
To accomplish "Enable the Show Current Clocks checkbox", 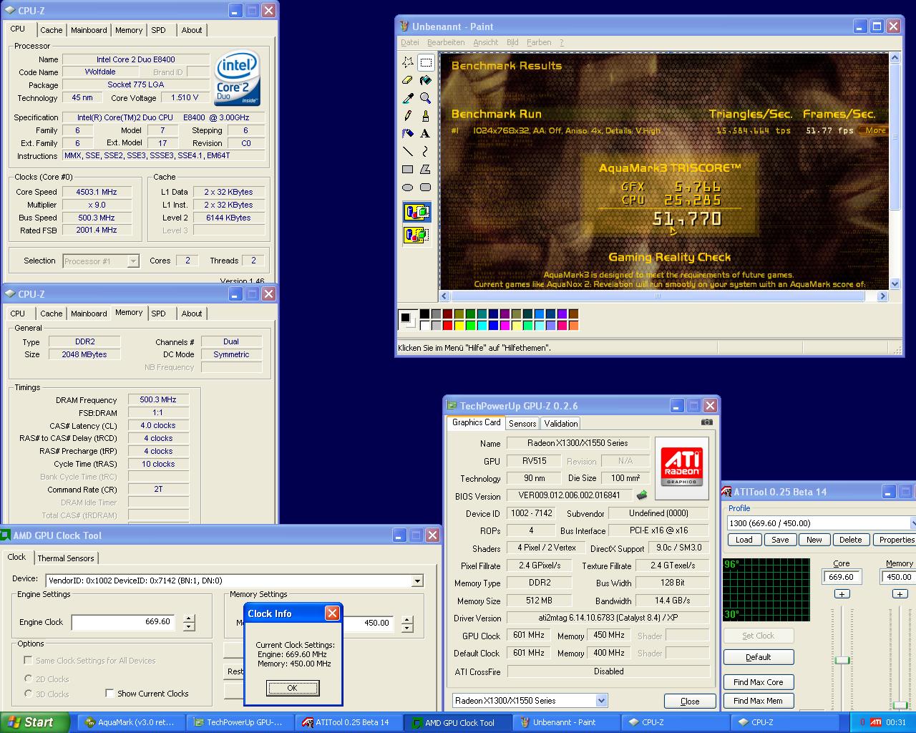I will click(x=109, y=694).
